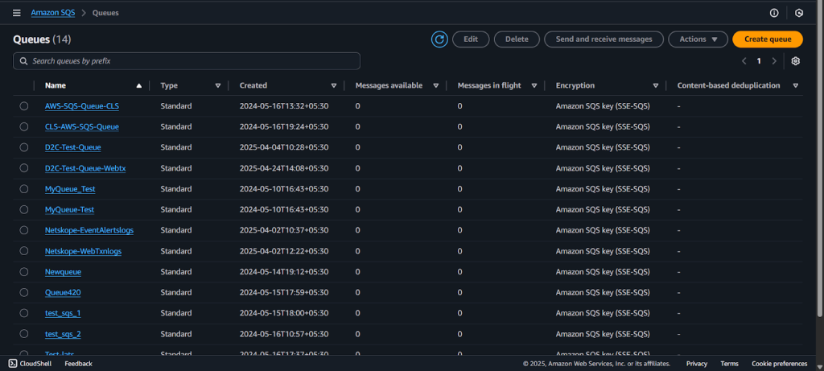The image size is (824, 371).
Task: Open Terms footer link
Action: pos(729,364)
